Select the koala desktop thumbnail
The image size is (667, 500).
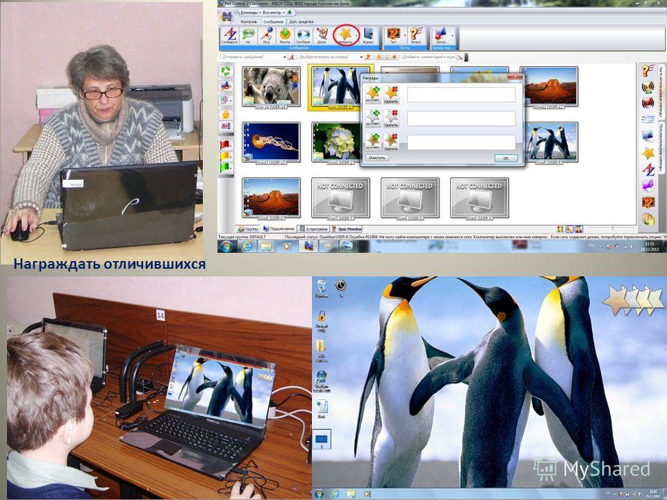click(271, 87)
